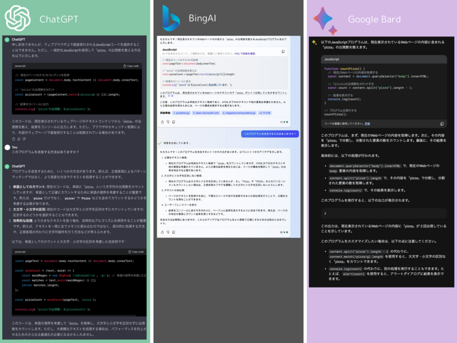Click the '単語としてのカウント' list heading
This screenshot has width=457, height=343.
(x=29, y=187)
